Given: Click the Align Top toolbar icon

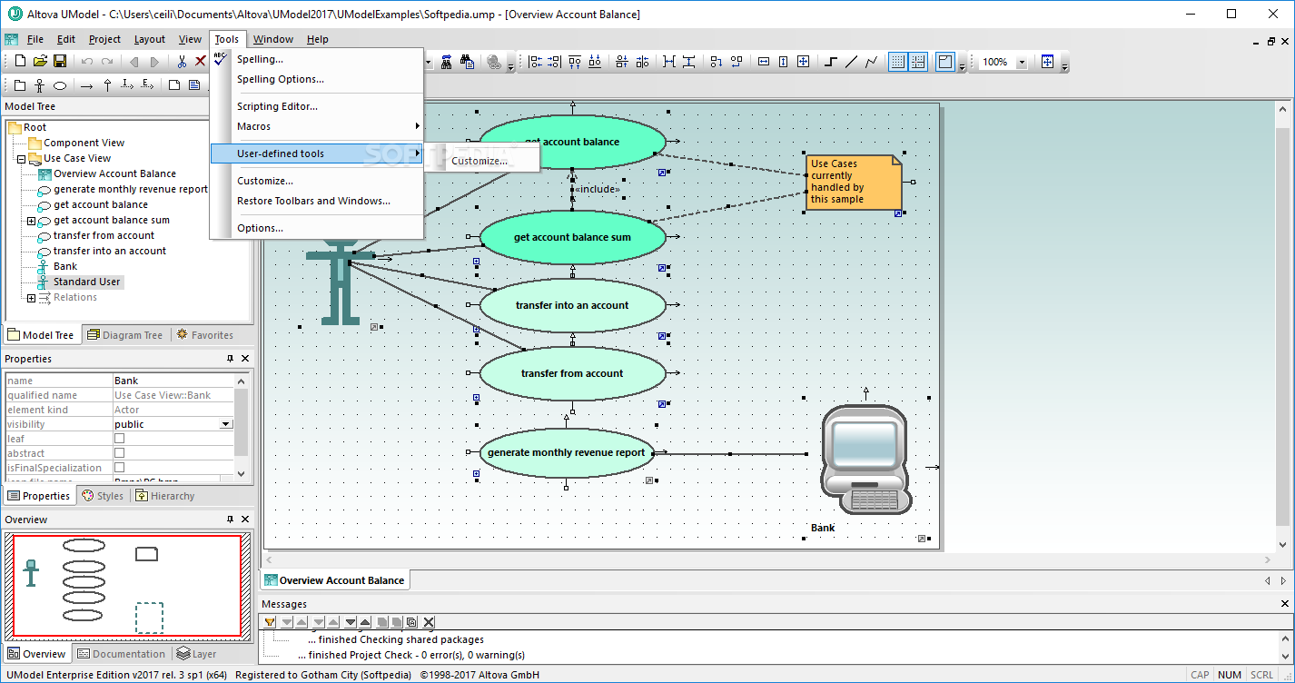Looking at the screenshot, I should (x=575, y=62).
